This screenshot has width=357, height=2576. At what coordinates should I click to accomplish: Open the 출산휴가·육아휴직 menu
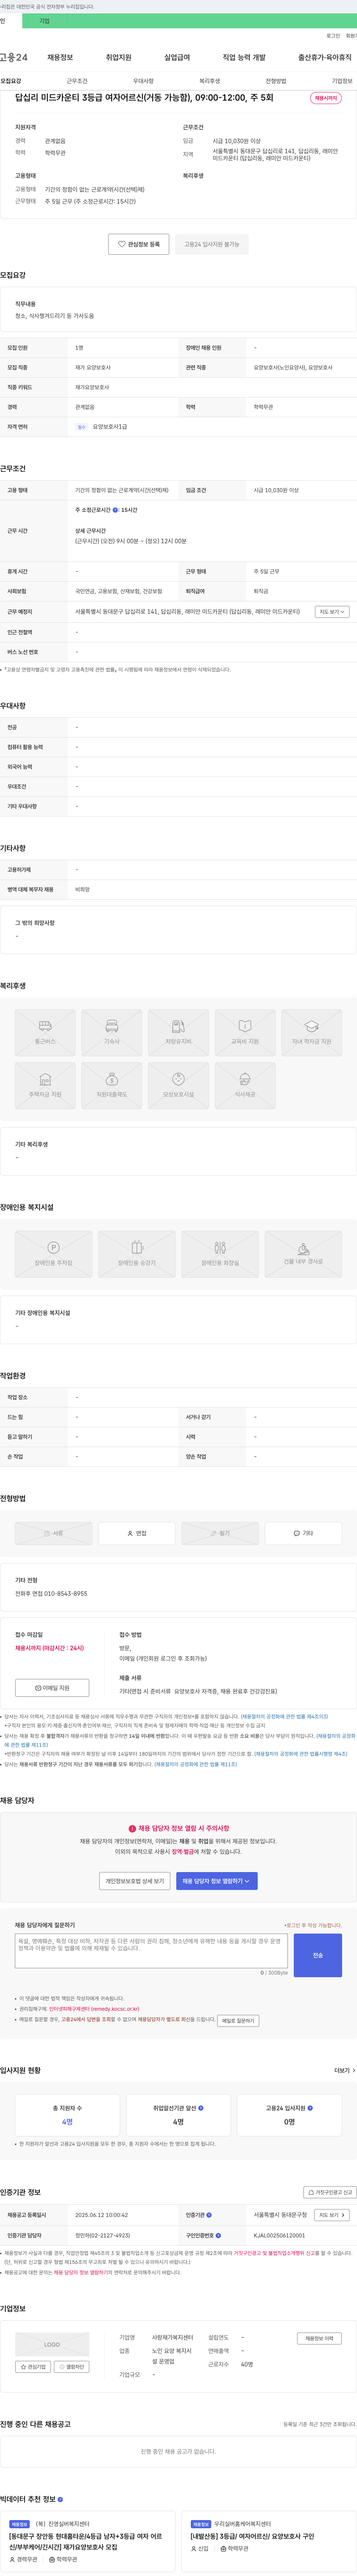[324, 57]
